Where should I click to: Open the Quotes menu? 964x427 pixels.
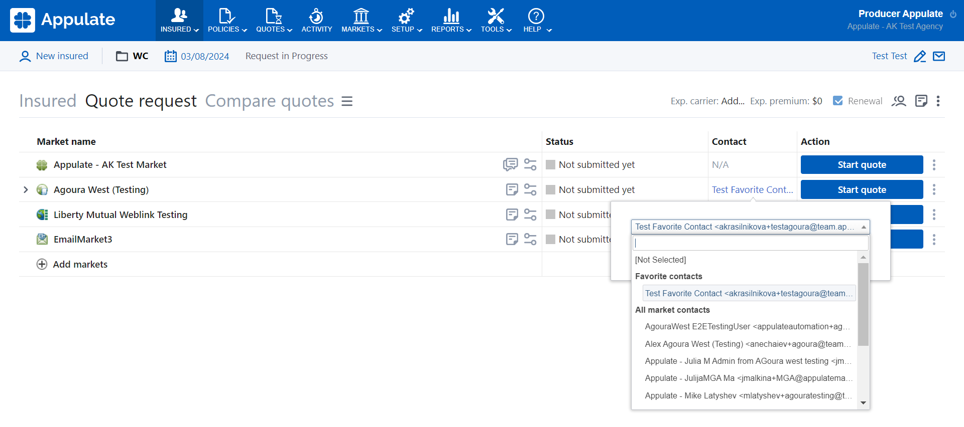tap(274, 21)
